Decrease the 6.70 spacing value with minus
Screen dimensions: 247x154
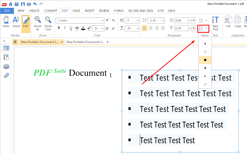(190, 28)
